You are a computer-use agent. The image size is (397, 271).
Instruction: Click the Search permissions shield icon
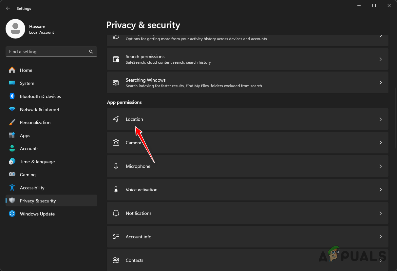click(x=116, y=59)
